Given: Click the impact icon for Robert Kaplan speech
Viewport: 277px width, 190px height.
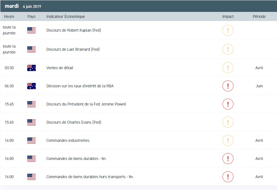Looking at the screenshot, I should pos(228,30).
